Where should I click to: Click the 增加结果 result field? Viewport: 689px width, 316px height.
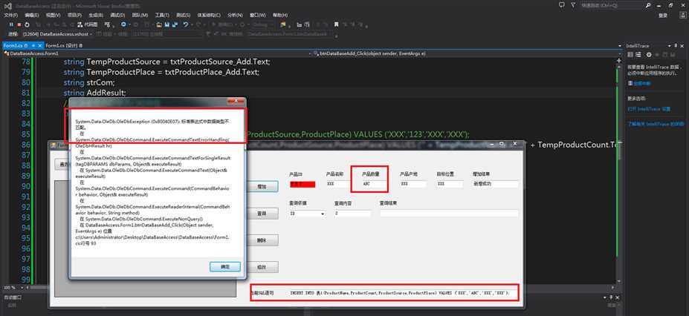(496, 184)
